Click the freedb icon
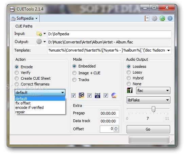The height and width of the screenshot is (154, 184). (x=97, y=95)
